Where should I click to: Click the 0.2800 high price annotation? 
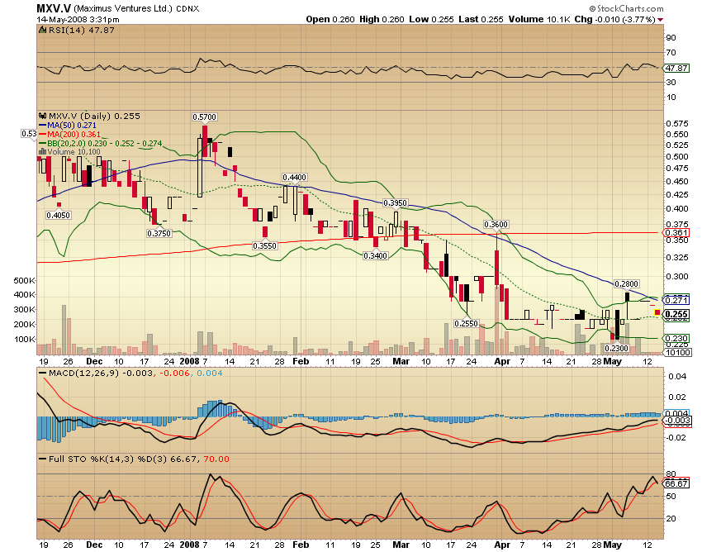click(x=626, y=284)
